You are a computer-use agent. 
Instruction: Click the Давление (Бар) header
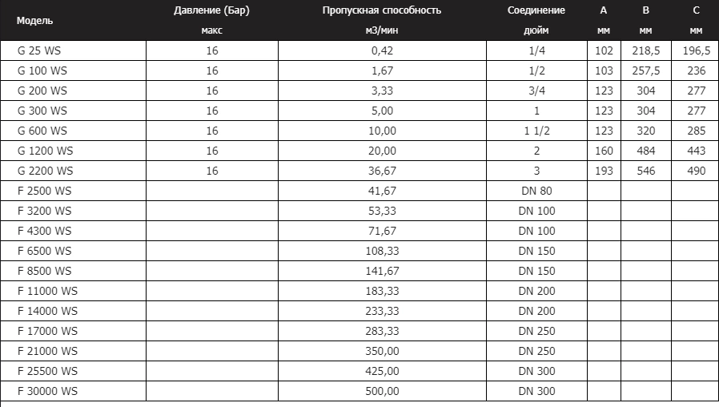[x=212, y=10]
